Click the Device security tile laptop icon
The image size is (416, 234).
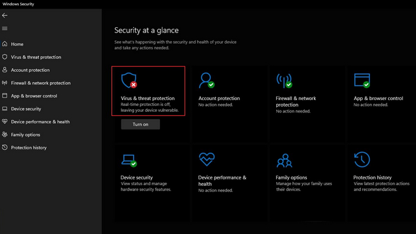click(129, 161)
